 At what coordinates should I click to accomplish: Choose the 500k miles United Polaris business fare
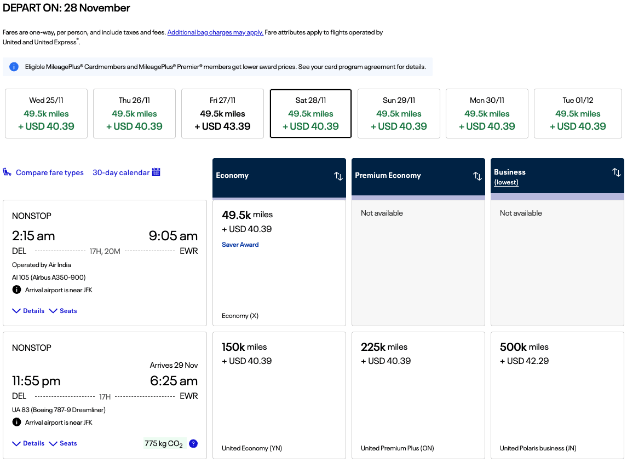click(x=557, y=396)
